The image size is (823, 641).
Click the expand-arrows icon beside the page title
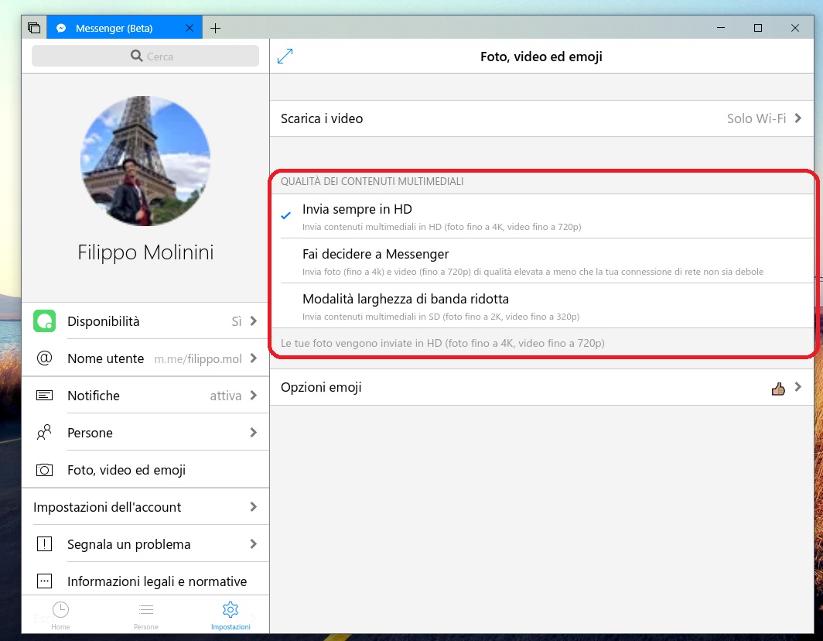285,57
